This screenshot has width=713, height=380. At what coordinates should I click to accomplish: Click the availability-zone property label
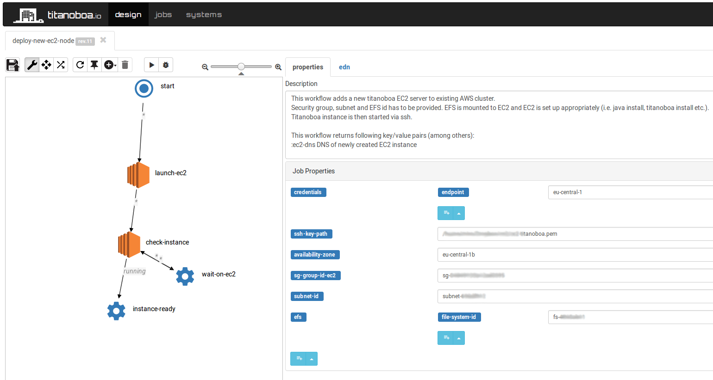(315, 255)
